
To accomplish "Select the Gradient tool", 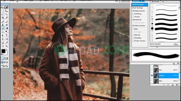I will pyautogui.click(x=6, y=28).
